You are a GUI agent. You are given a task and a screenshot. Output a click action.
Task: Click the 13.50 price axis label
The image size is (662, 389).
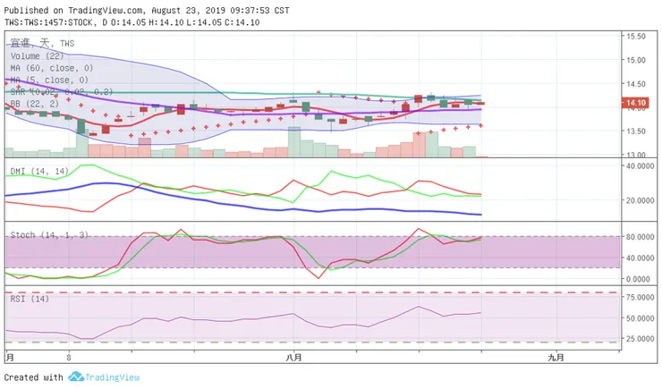636,131
